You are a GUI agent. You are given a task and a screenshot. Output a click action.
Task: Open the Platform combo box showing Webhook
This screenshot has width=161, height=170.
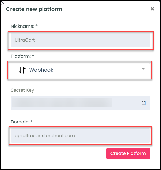(80, 70)
